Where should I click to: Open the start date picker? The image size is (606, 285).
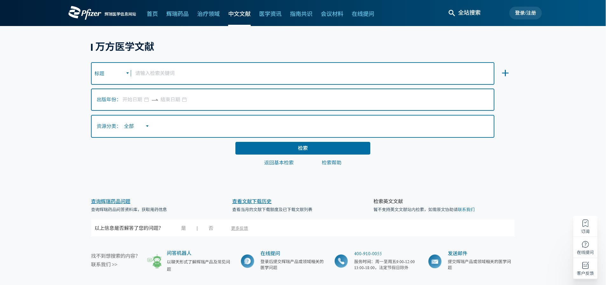(x=135, y=100)
